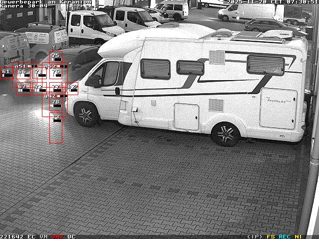The width and height of the screenshot is (319, 239).
Task: Click the UC status label
Action: (x=71, y=237)
